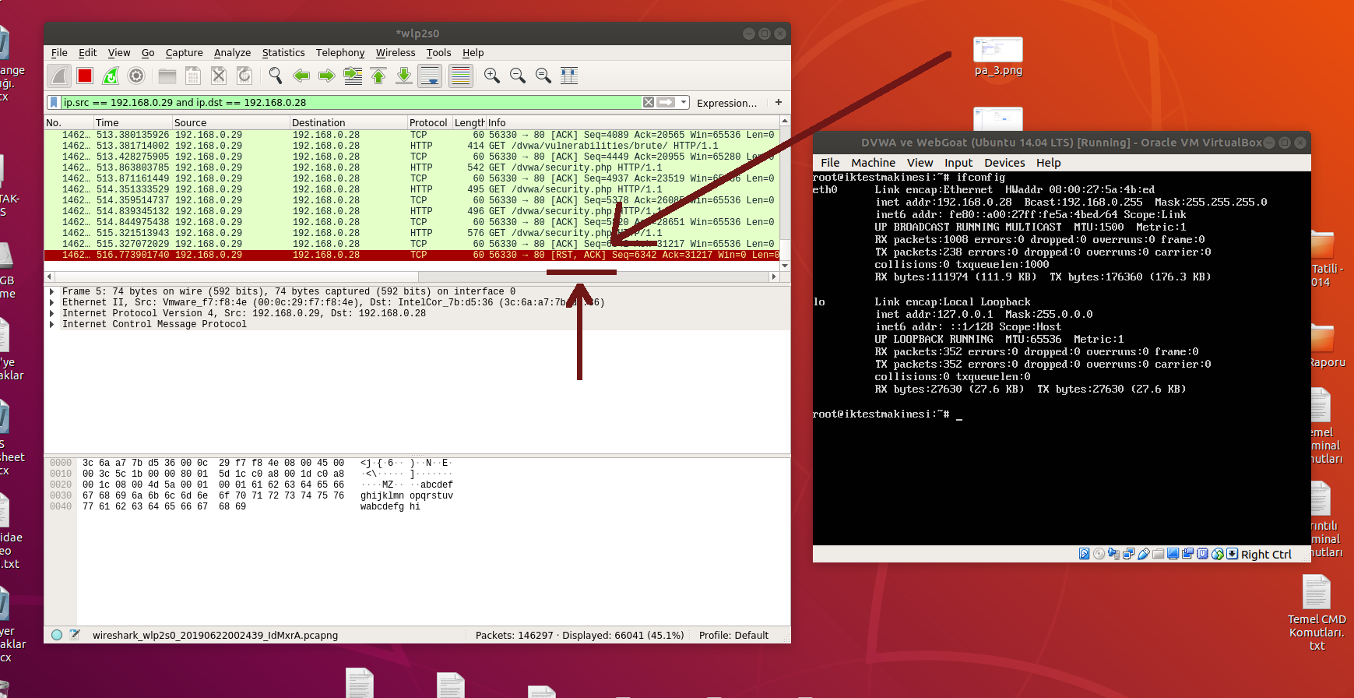
Task: Toggle packet list colorization
Action: point(461,76)
